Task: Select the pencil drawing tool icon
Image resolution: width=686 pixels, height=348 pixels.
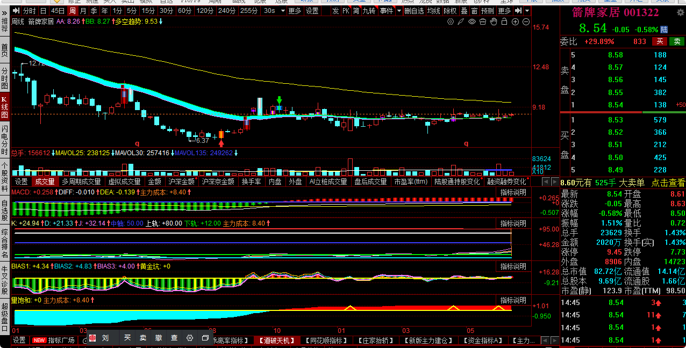Action: click(x=461, y=21)
